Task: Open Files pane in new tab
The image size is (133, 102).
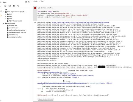Action: point(26,2)
